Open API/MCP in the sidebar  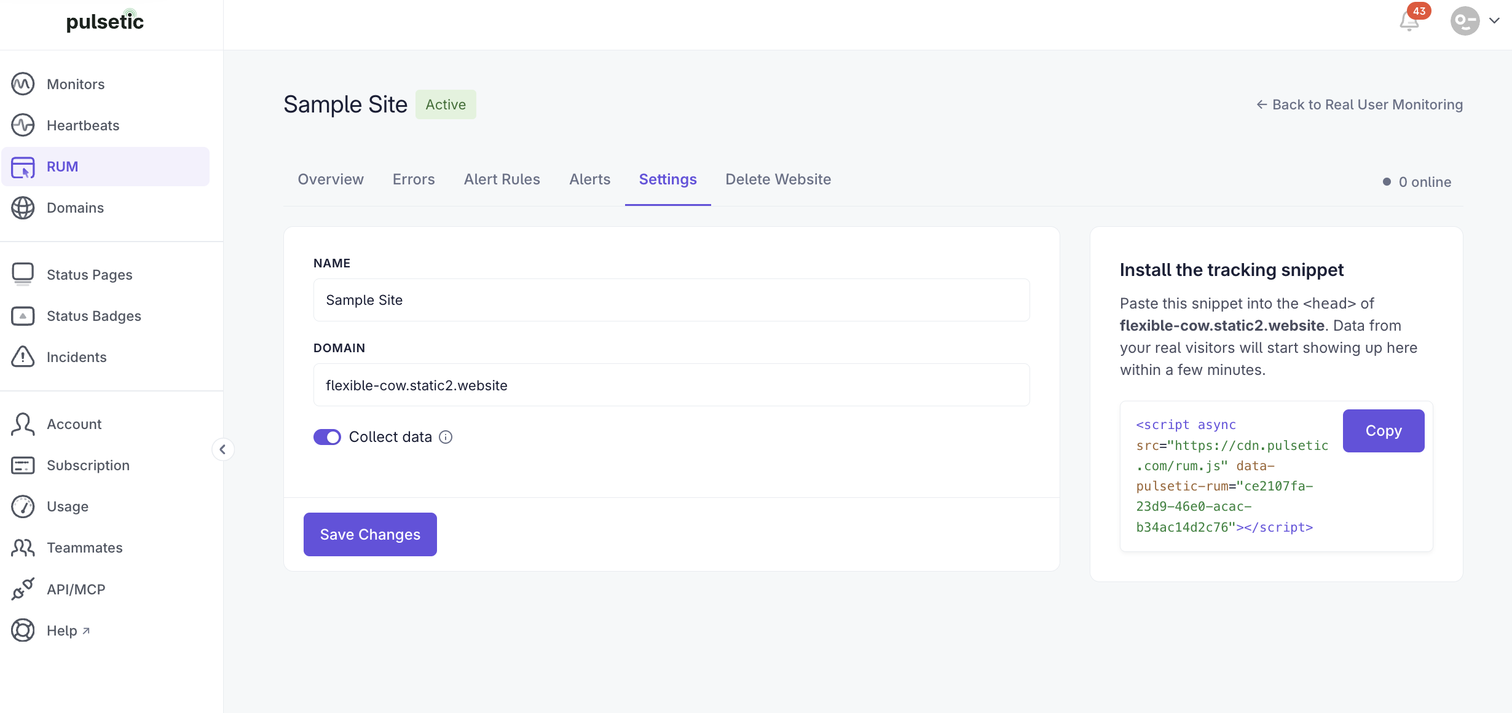105,589
